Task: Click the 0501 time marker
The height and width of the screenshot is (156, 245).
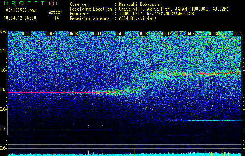Action: click(x=26, y=34)
